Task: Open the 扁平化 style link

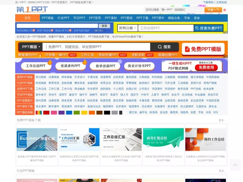Action: 143,112
